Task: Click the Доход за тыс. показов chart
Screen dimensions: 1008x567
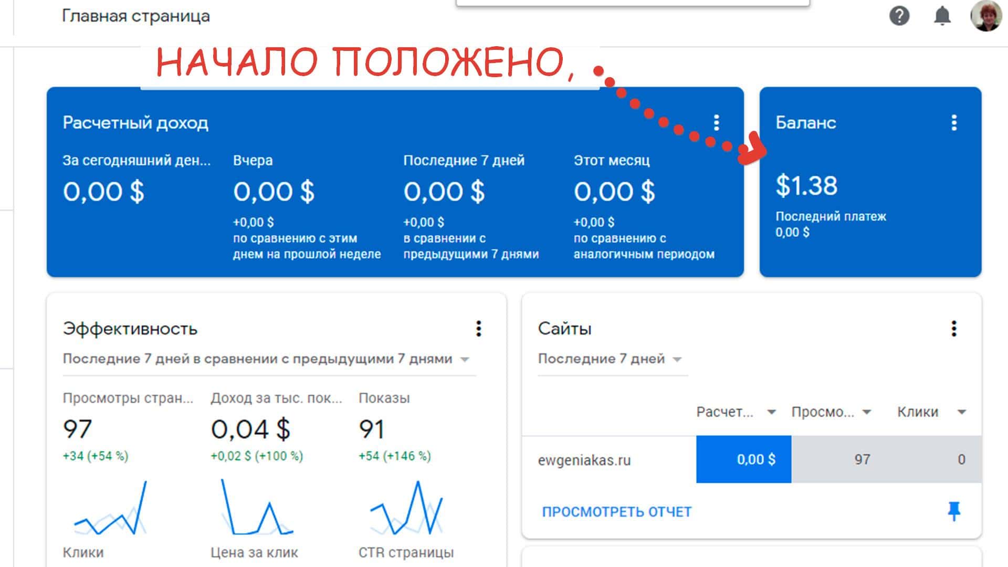Action: [x=256, y=508]
